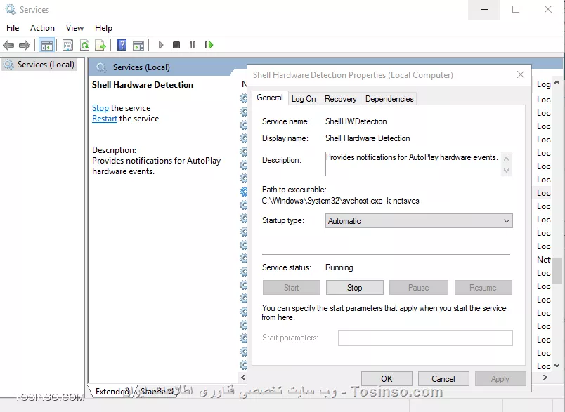Viewport: 565px width, 412px height.
Task: Click the services list vertical scrollbar thumb
Action: coord(557,271)
